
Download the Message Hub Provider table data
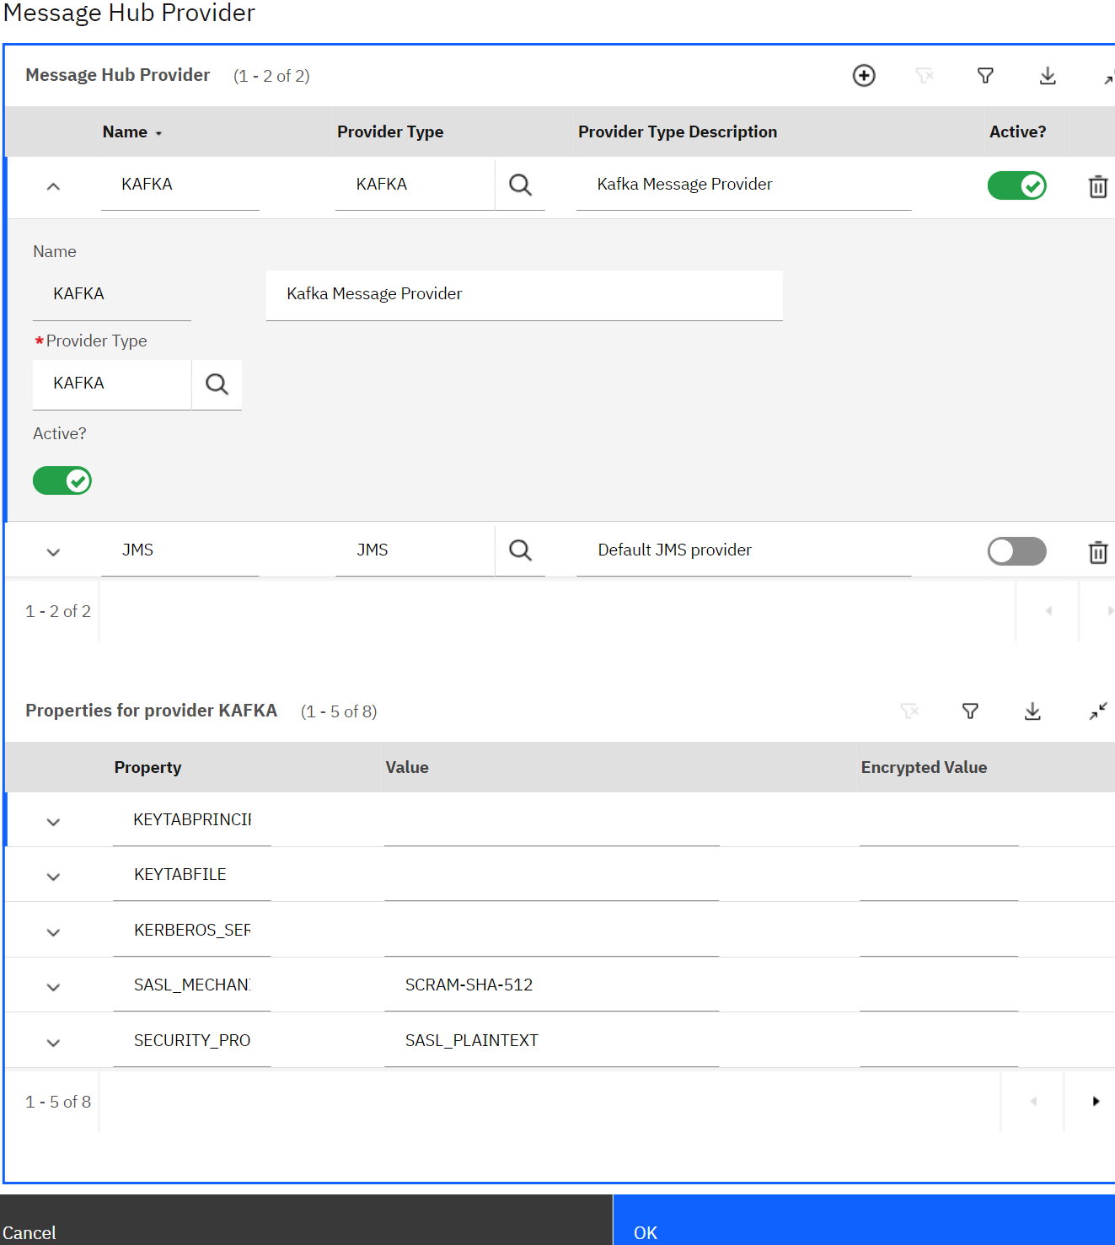pos(1048,76)
